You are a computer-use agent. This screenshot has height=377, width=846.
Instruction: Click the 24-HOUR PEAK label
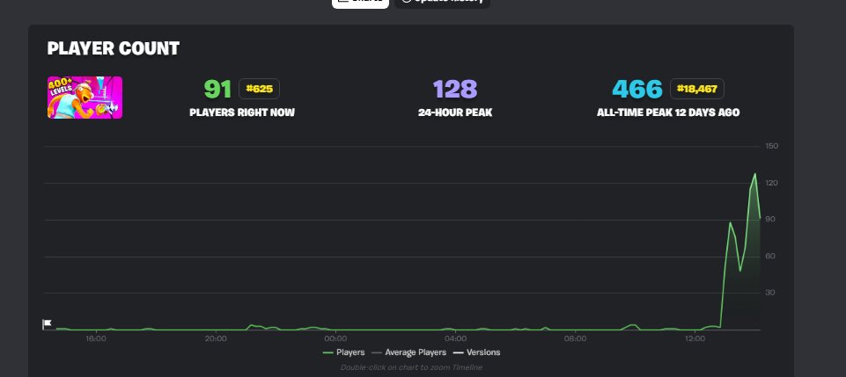(455, 113)
